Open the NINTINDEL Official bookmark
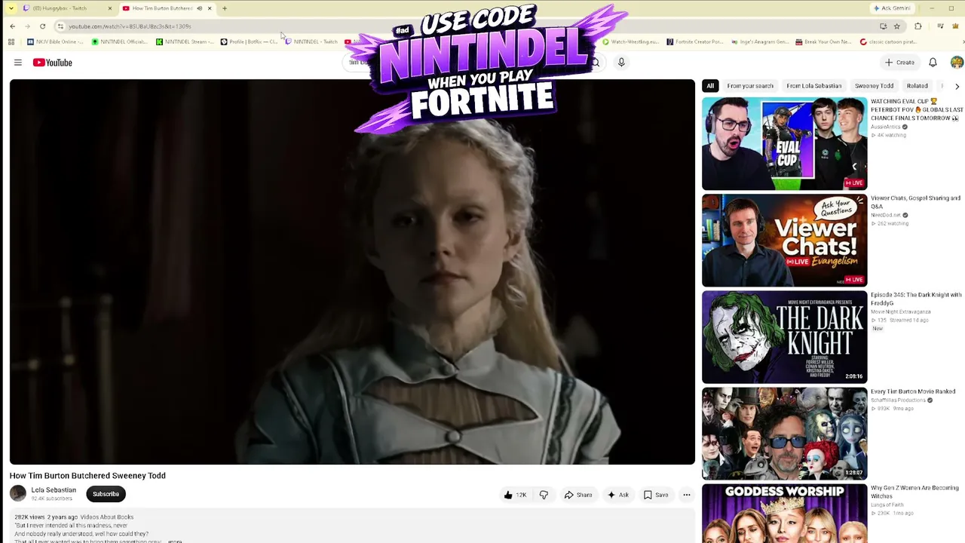 [119, 41]
